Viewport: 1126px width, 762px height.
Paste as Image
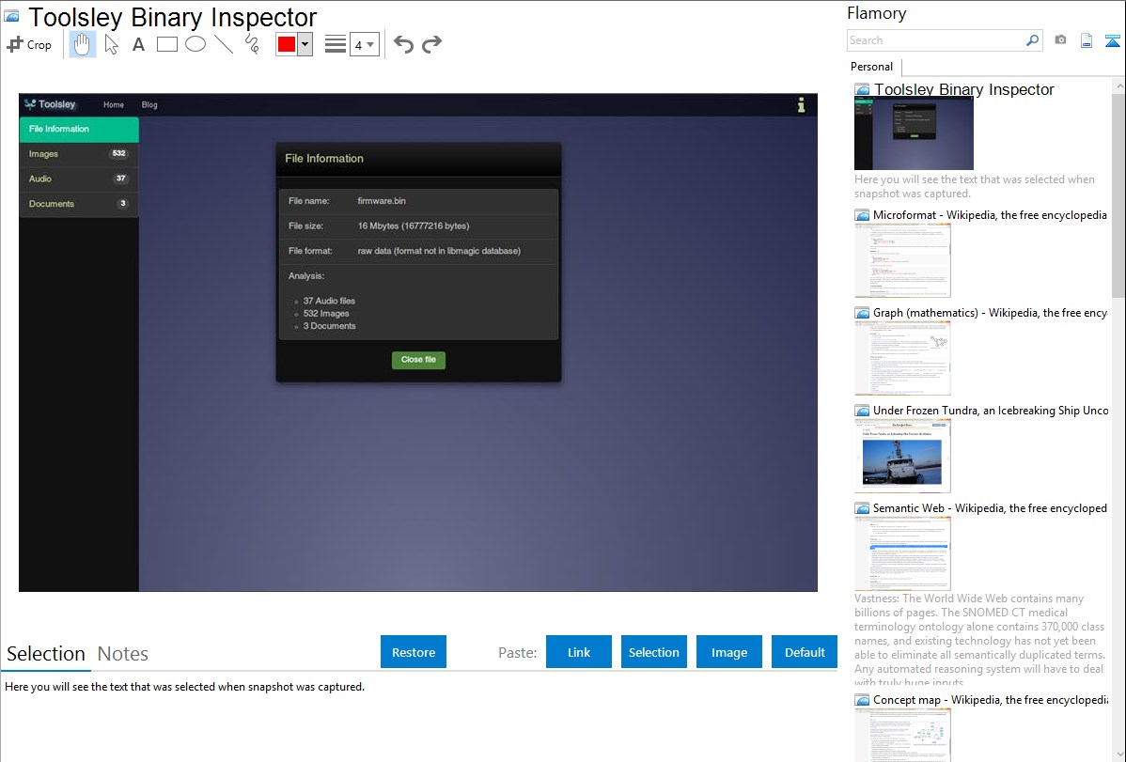pyautogui.click(x=729, y=652)
